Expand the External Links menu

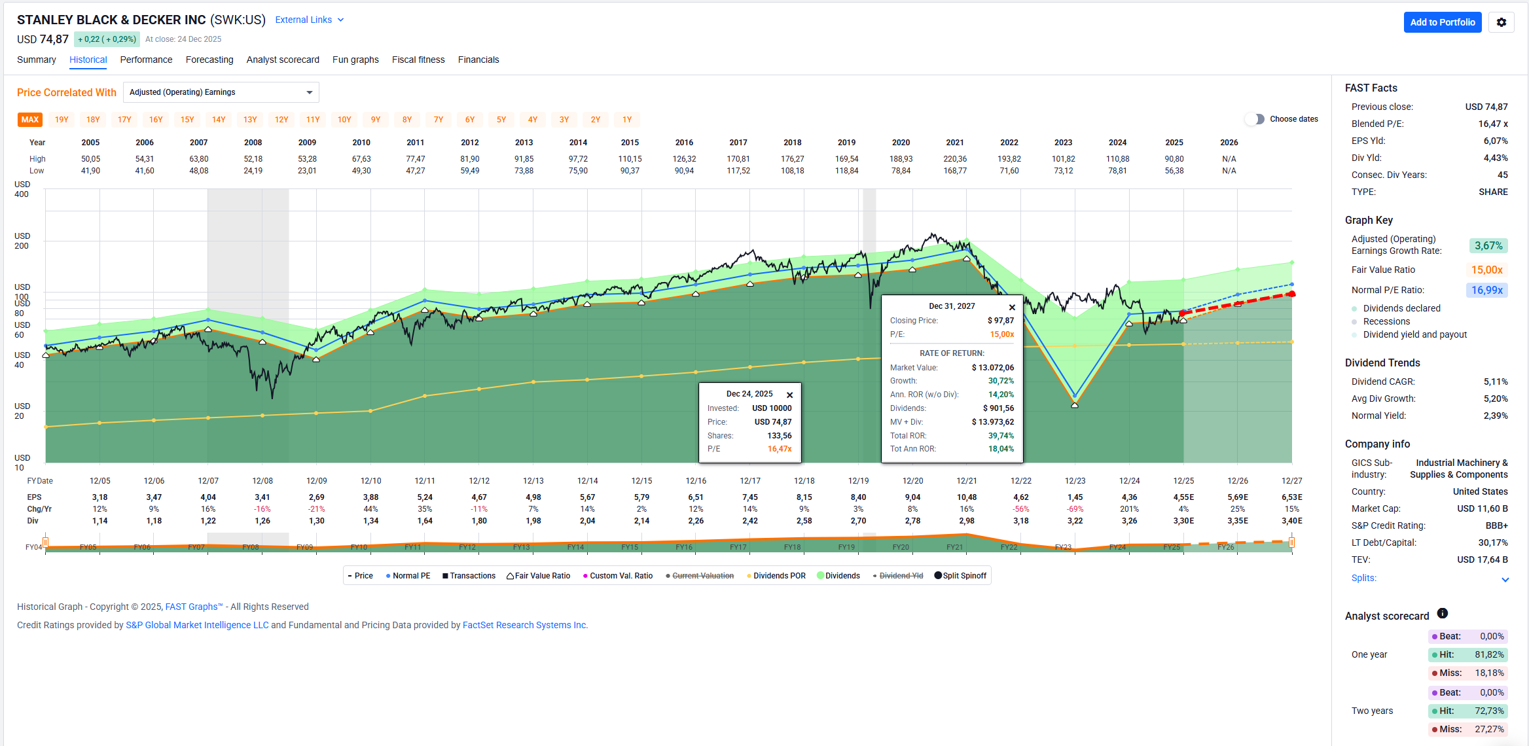tap(309, 20)
